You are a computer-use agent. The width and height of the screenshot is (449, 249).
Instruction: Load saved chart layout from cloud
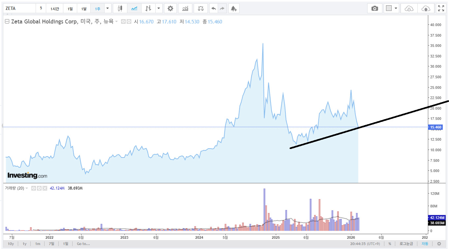click(x=409, y=9)
